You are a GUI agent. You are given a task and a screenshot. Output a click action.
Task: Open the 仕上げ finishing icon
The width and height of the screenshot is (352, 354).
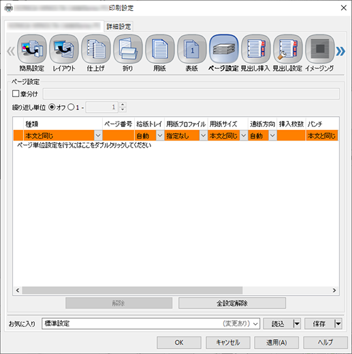tap(96, 52)
